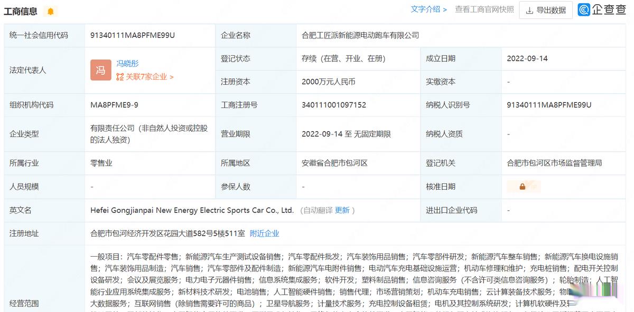This screenshot has height=312, width=634.
Task: Click the lock icon in the 核准日期 row
Action: coord(522,187)
